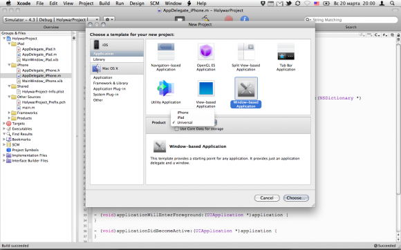Expand the Products folder
The image size is (401, 250).
[x=9, y=118]
